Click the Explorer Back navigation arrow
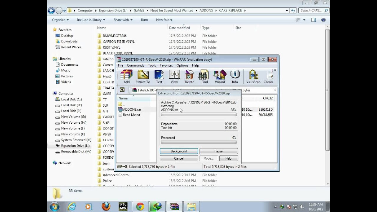Screen dimensions: 377x212 pyautogui.click(x=52, y=11)
